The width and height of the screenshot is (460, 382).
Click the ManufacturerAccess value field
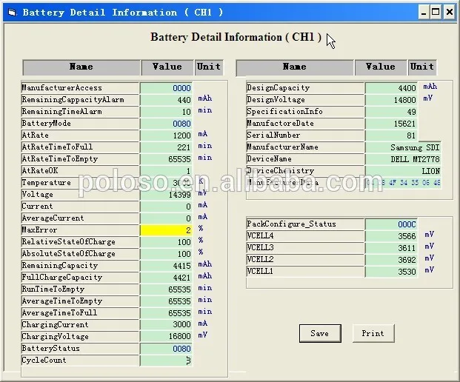[x=167, y=88]
